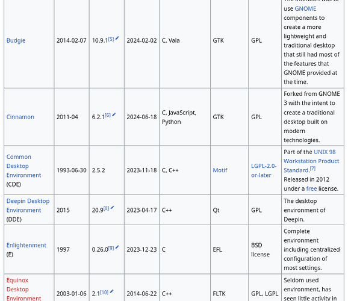Open the LGPL-2.0-or-later license link
348x301 pixels.
pyautogui.click(x=264, y=170)
